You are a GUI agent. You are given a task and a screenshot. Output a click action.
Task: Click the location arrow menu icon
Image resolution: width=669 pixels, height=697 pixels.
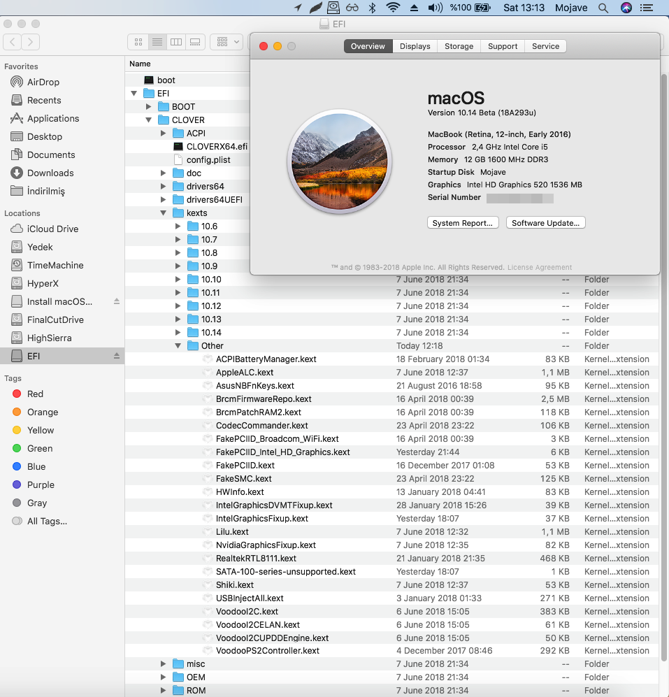click(298, 8)
